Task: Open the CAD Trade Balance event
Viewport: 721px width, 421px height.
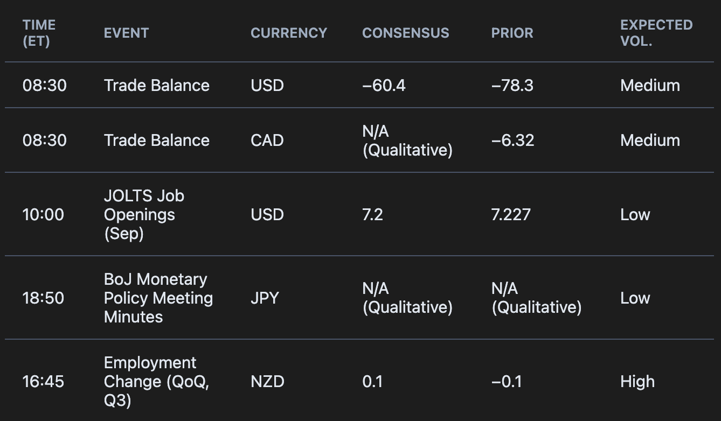Action: coord(157,141)
